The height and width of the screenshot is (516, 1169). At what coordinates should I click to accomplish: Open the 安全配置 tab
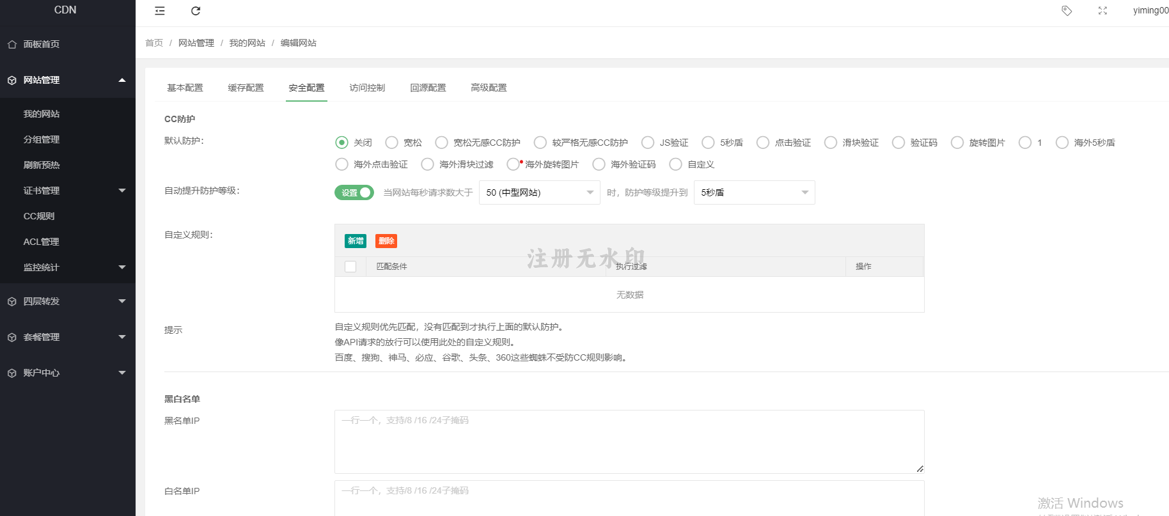[x=306, y=88]
